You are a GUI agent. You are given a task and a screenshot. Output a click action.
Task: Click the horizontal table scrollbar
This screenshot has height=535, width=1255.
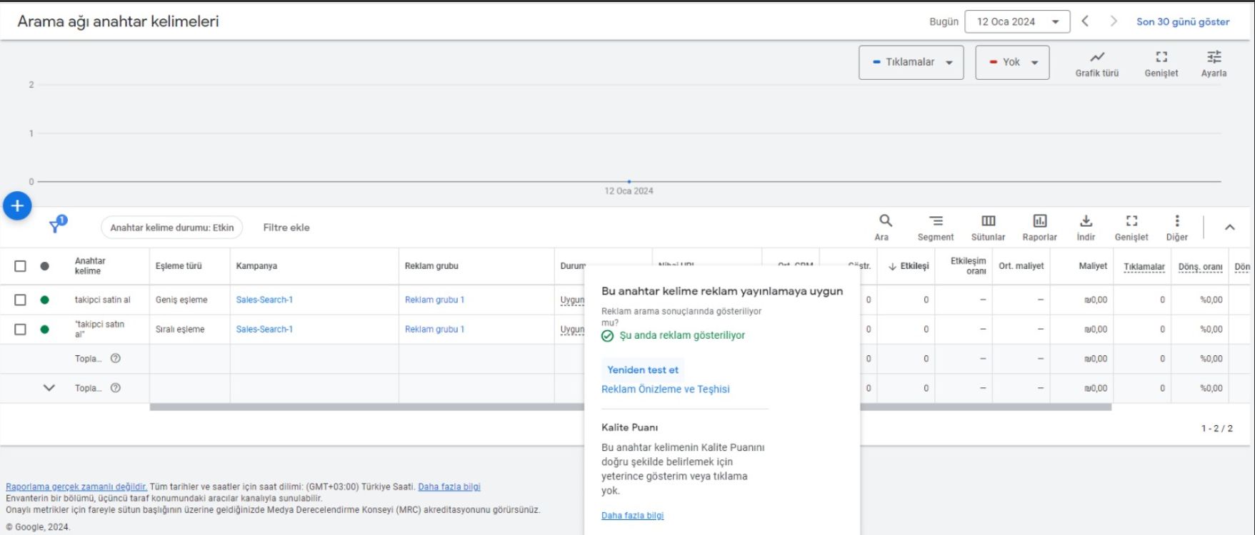pos(630,407)
